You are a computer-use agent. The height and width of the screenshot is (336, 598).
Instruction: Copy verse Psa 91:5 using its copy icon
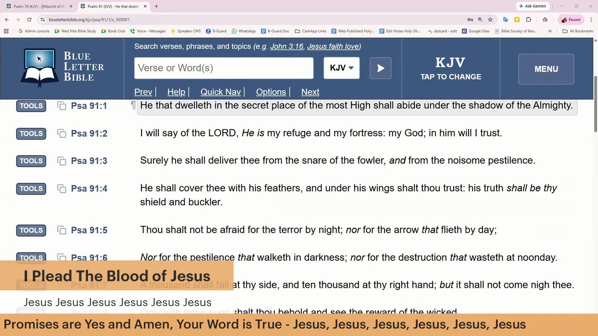coord(62,230)
